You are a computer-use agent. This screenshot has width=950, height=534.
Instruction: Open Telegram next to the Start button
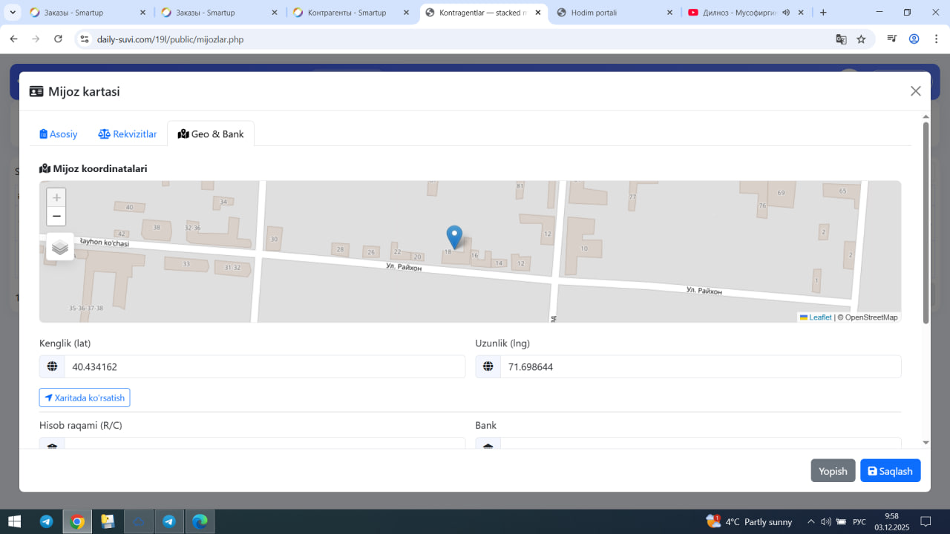(46, 521)
